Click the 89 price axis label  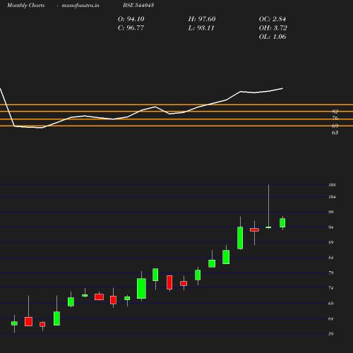coord(331,242)
